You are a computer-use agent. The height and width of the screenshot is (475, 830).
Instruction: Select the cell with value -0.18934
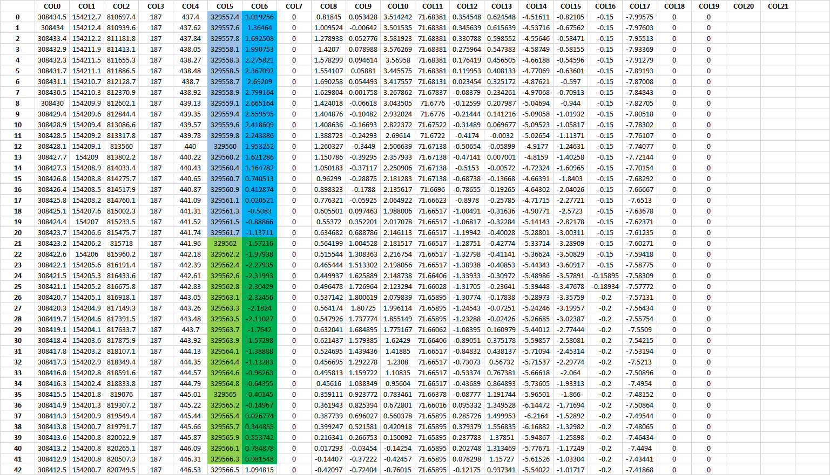pos(605,286)
